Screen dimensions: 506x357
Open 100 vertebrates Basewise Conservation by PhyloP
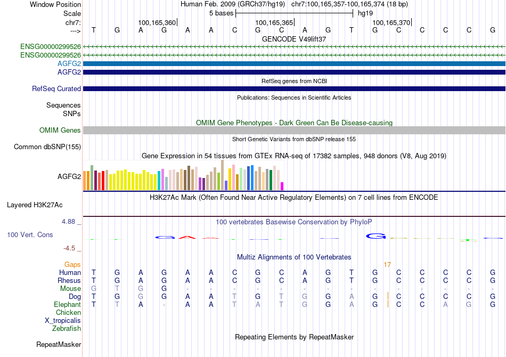tap(294, 222)
